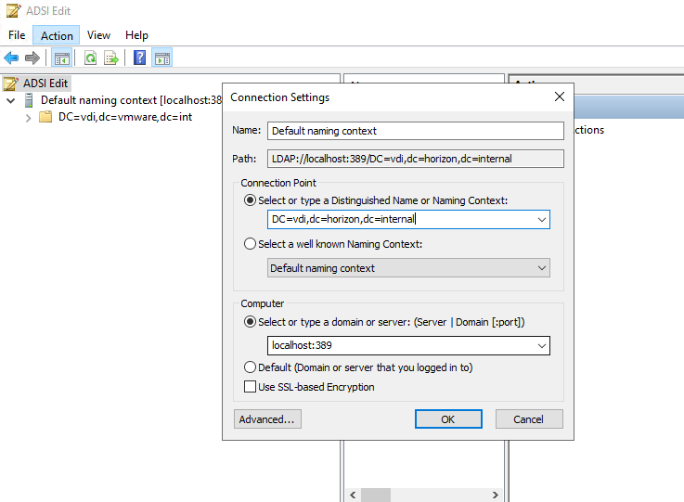The width and height of the screenshot is (684, 502).
Task: Open the View menu
Action: tap(98, 35)
